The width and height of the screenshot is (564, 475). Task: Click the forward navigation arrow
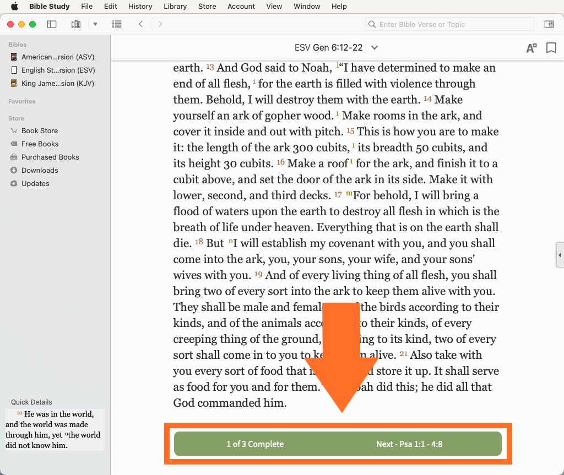pos(160,24)
